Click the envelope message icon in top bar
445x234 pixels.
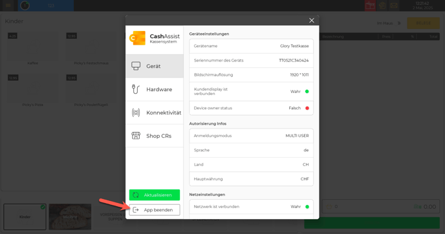pos(394,5)
